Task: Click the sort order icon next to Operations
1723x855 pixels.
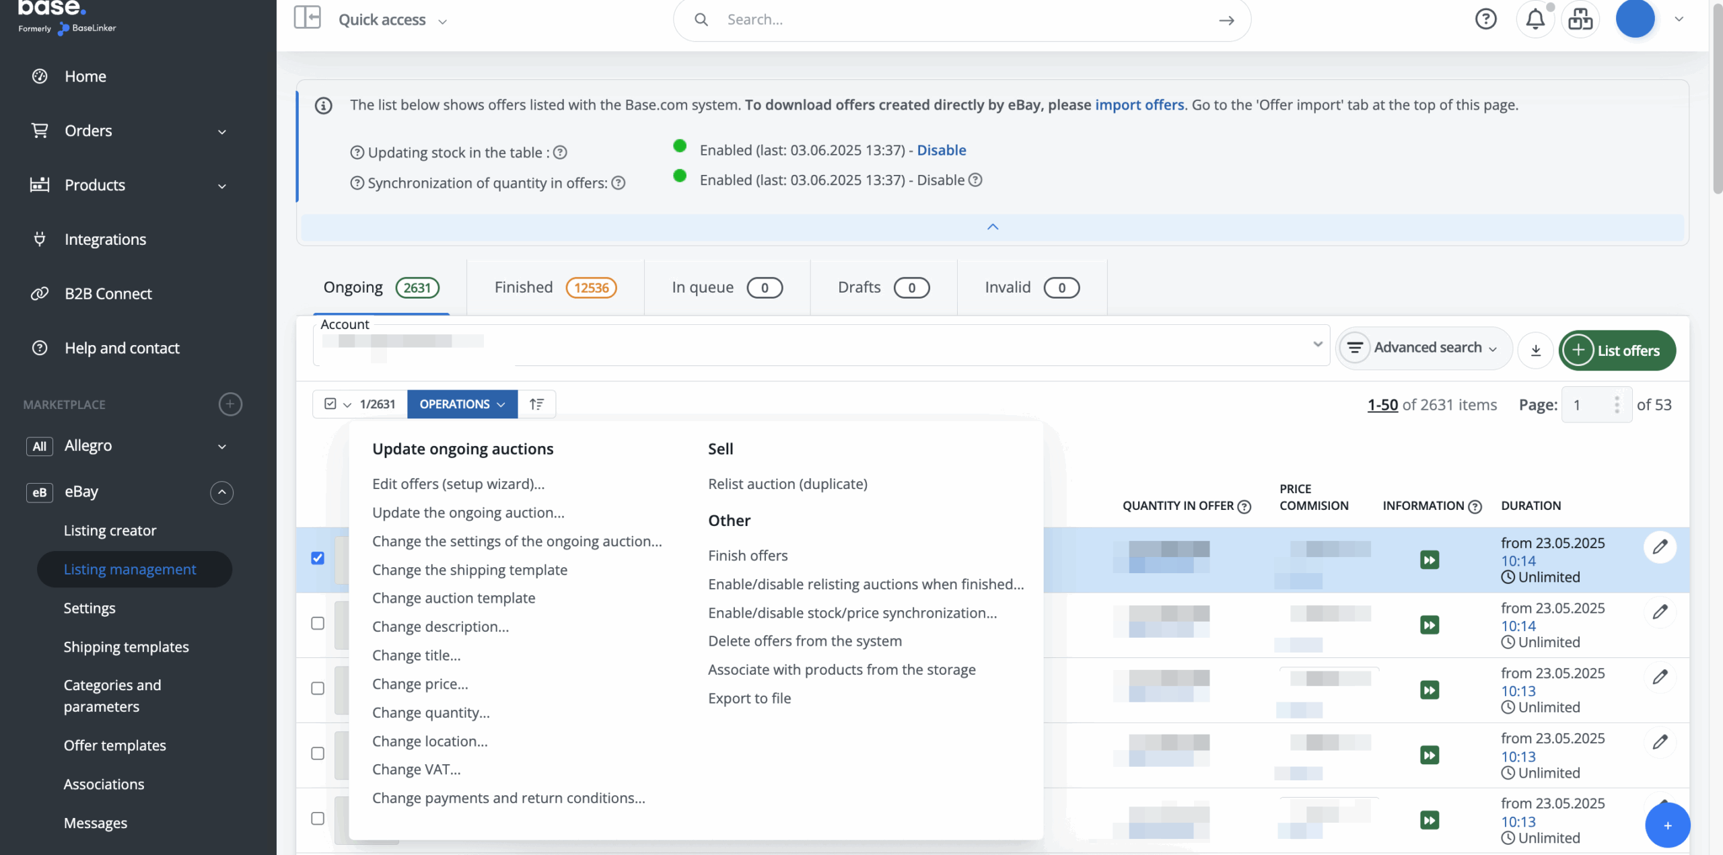Action: (x=536, y=404)
